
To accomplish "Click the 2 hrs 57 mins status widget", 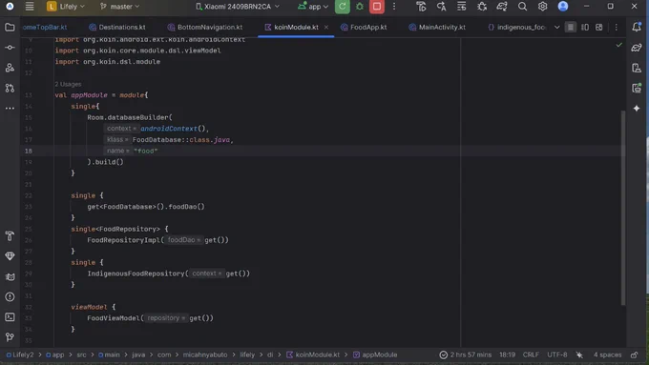I will coord(466,355).
